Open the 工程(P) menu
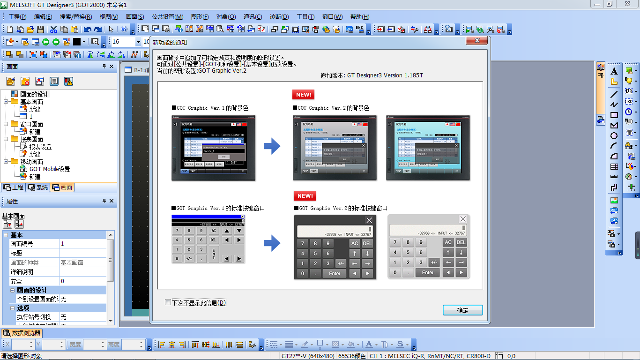This screenshot has width=640, height=360. [x=17, y=17]
